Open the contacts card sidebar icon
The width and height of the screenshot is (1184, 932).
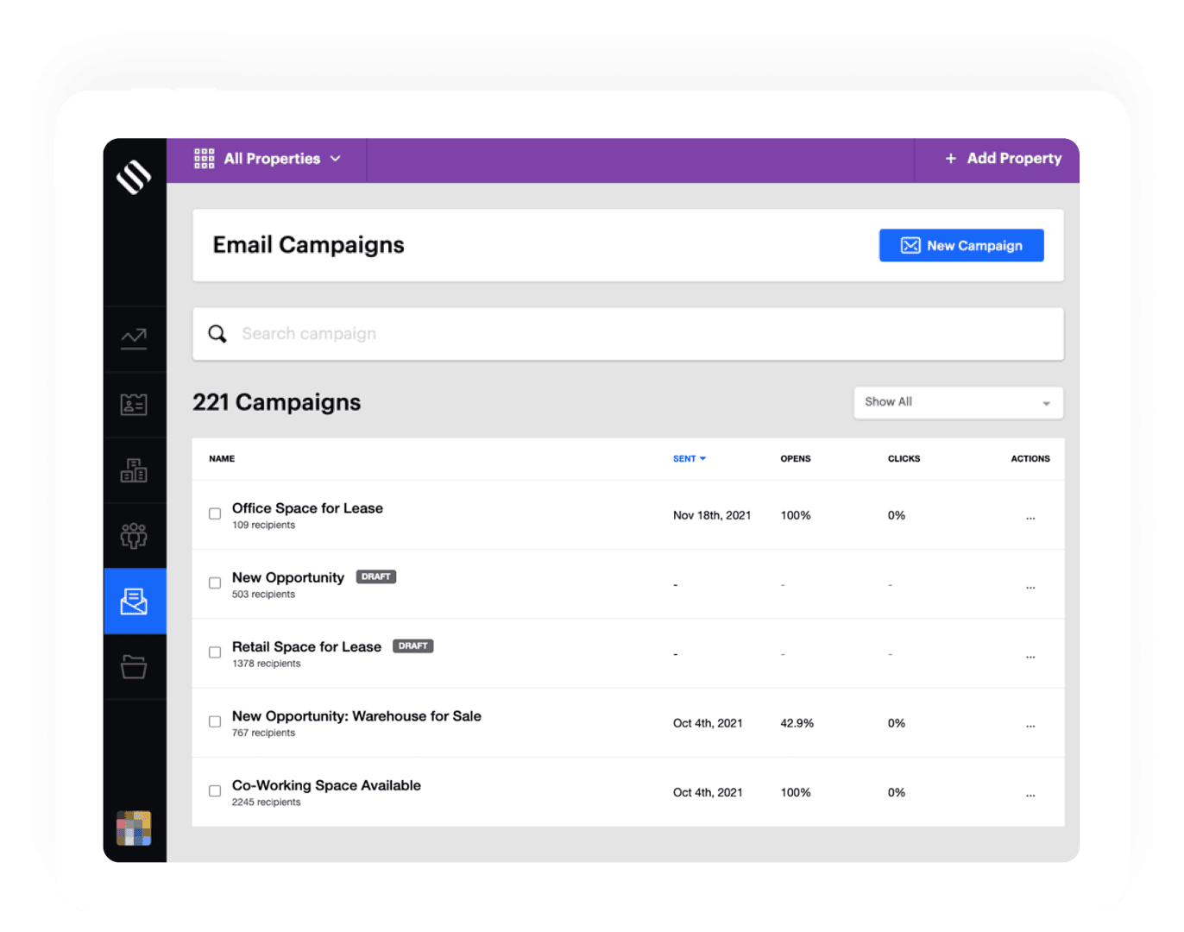(x=134, y=404)
